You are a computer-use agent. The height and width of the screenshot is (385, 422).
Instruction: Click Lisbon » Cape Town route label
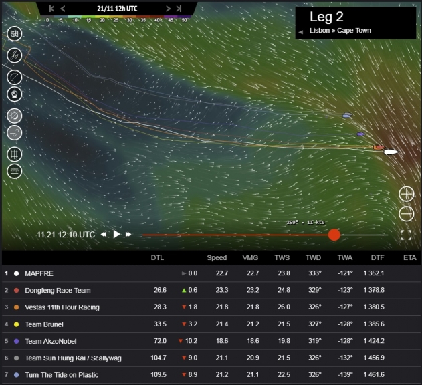(x=340, y=31)
